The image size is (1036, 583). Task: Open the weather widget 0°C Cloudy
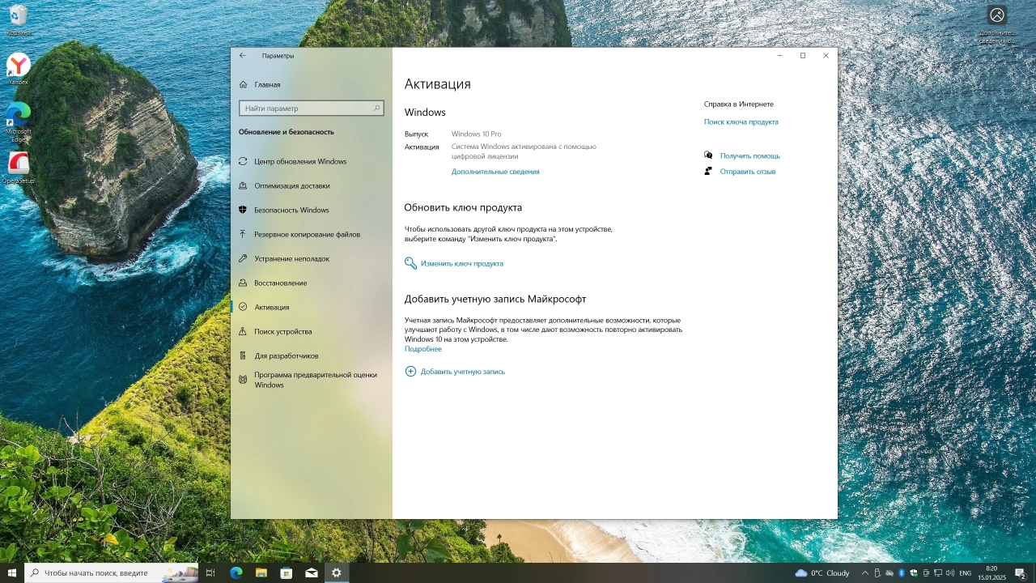tap(822, 572)
